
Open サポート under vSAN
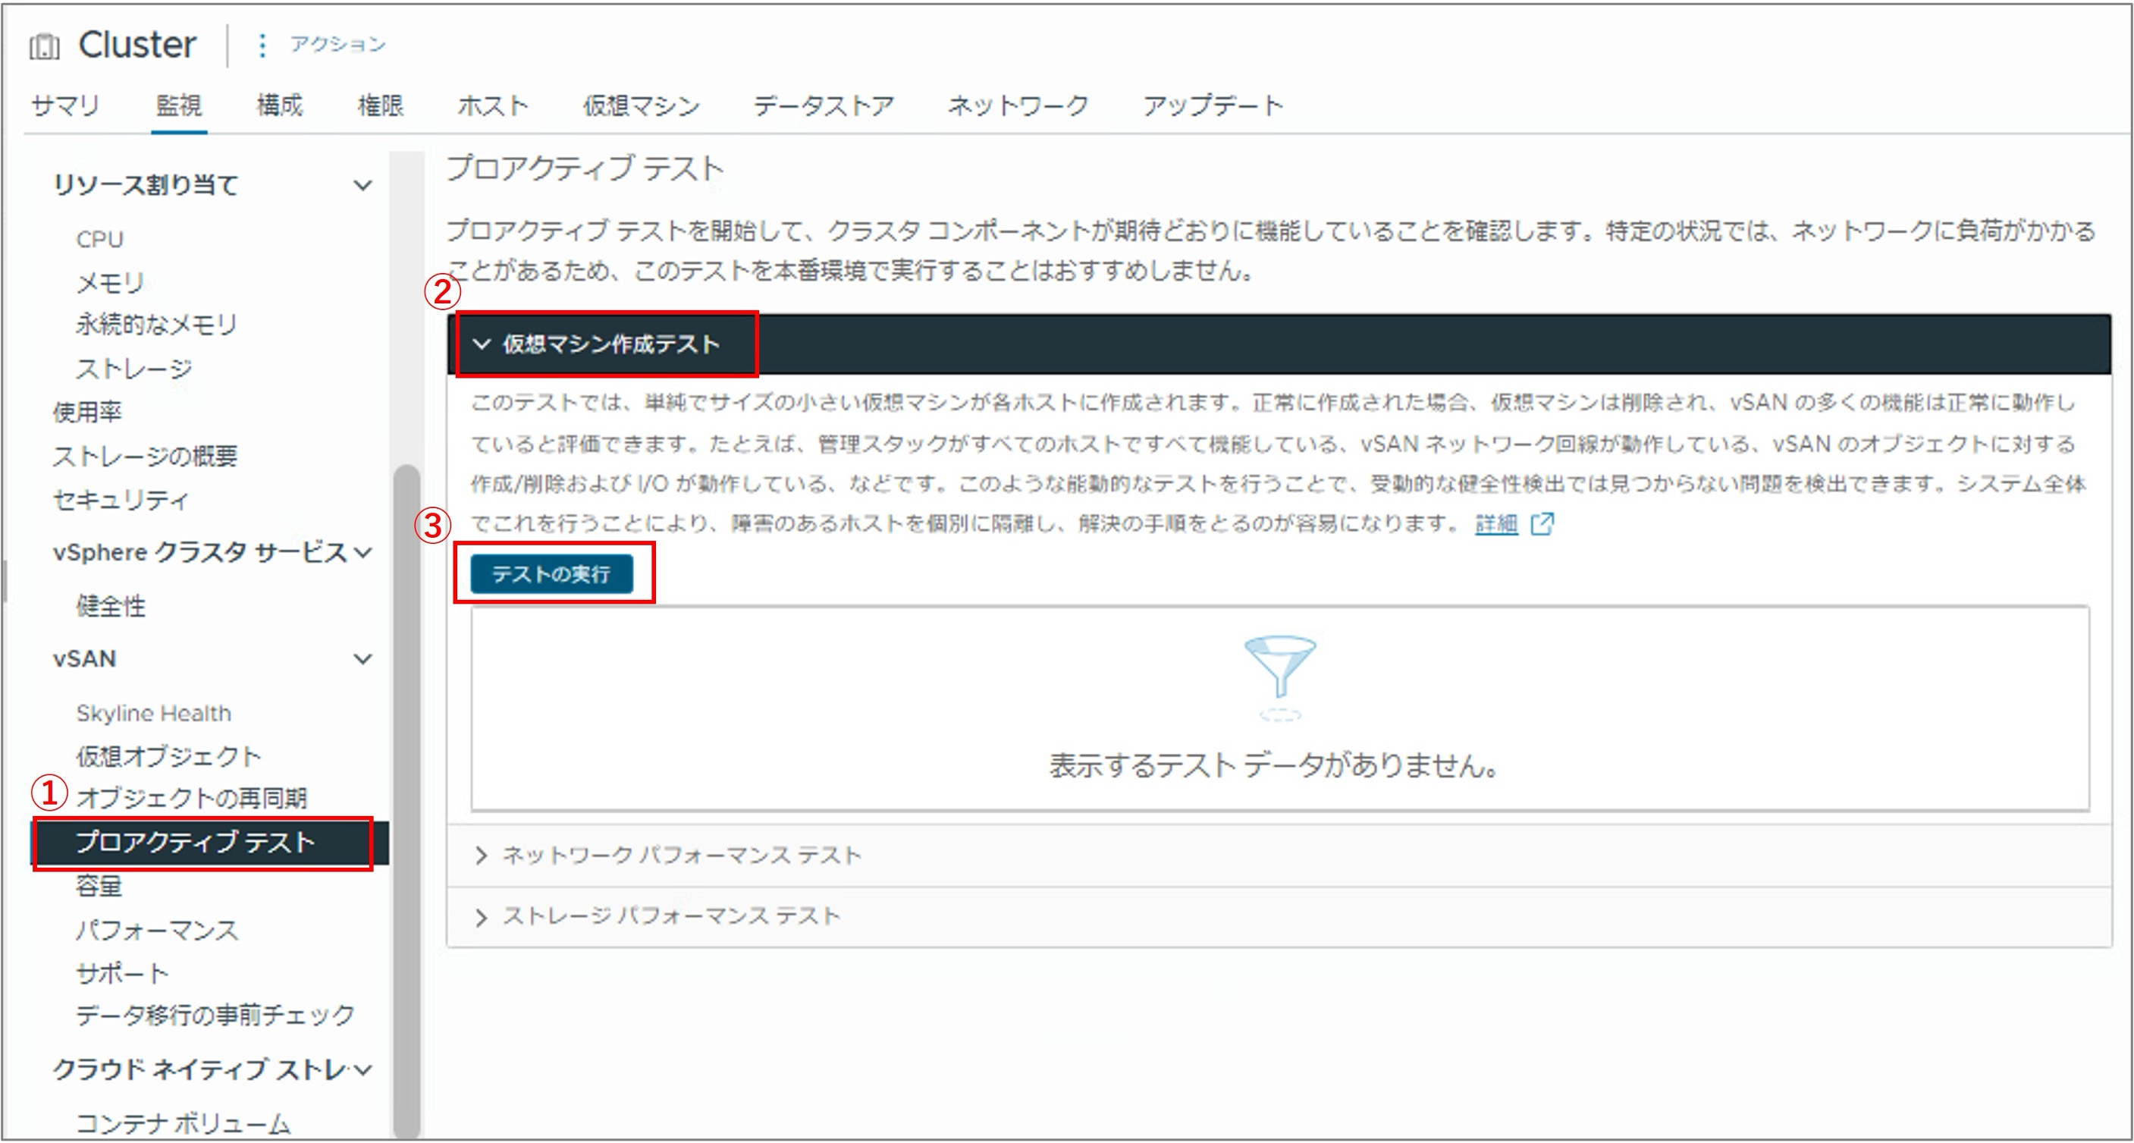click(x=122, y=973)
